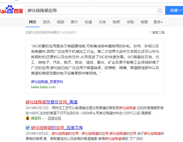Click the snippet dated 2019年5月15日

click(95, 110)
